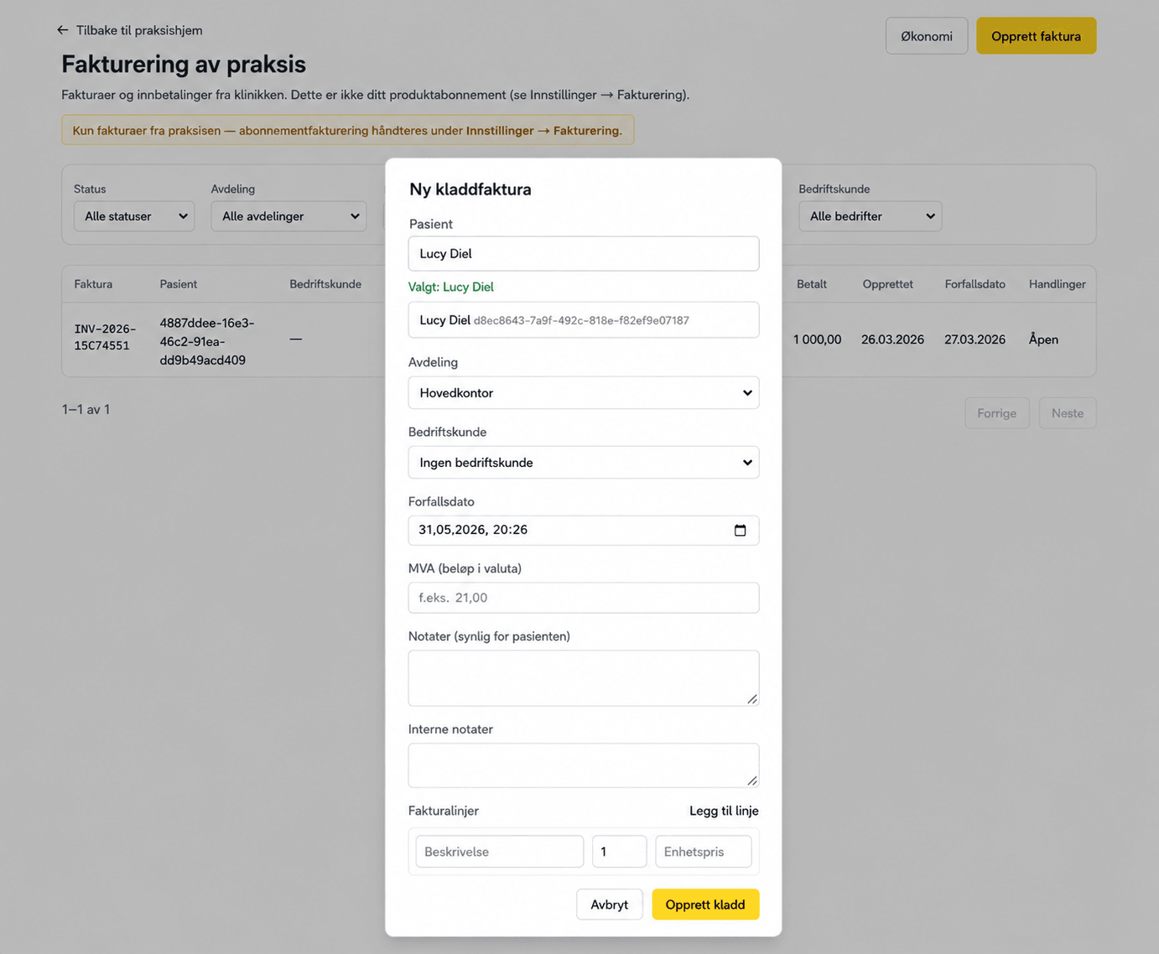The image size is (1159, 954).
Task: Focus the Enhetspris input field
Action: [x=704, y=852]
